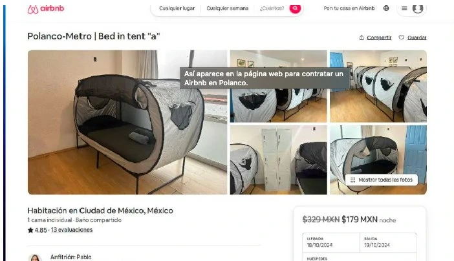Click the share arrow icon beside Compartir

pos(362,37)
